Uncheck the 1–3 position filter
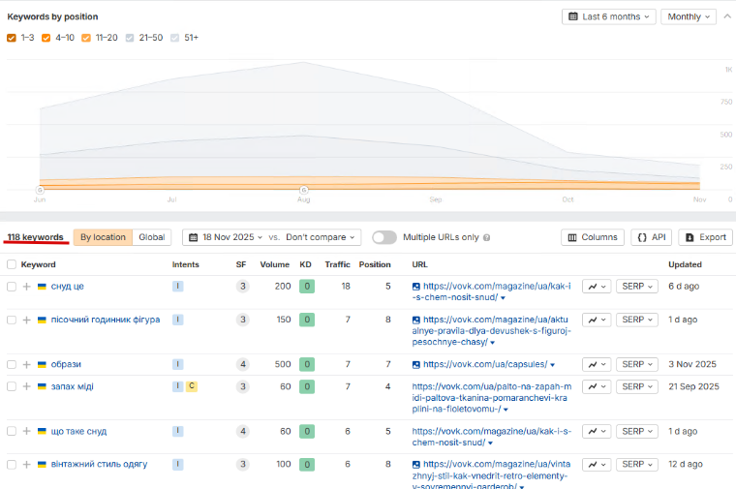 point(12,38)
